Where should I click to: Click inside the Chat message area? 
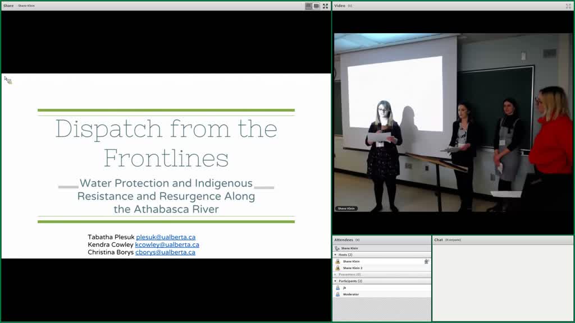[503, 283]
